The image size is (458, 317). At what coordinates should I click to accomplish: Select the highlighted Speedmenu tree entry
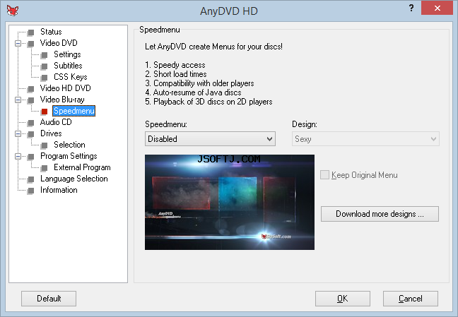point(74,111)
